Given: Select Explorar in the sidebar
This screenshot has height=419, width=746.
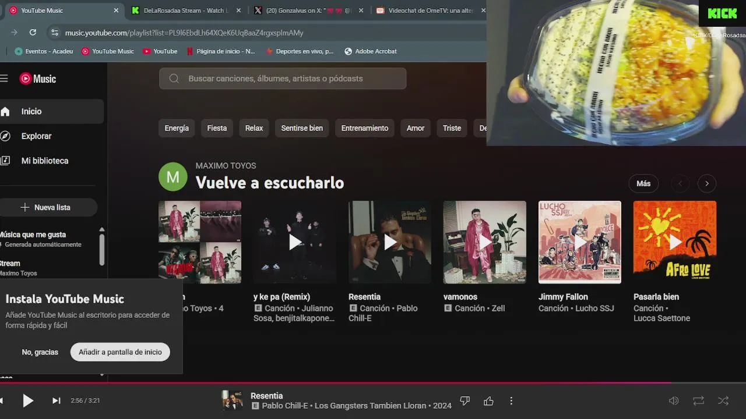Looking at the screenshot, I should tap(52, 136).
